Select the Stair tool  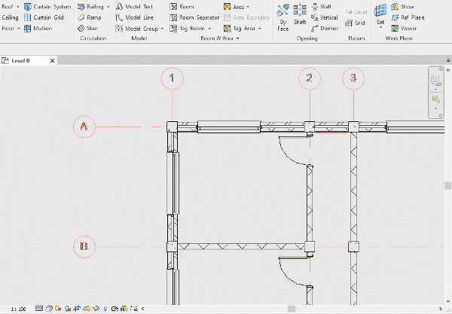(x=88, y=28)
